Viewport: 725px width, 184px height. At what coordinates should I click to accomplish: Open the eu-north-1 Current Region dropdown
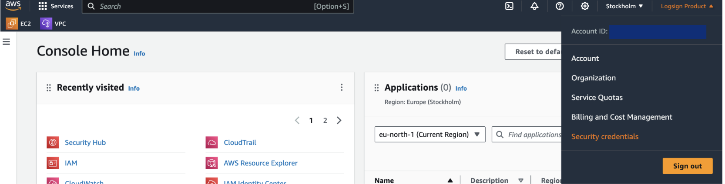tap(430, 135)
